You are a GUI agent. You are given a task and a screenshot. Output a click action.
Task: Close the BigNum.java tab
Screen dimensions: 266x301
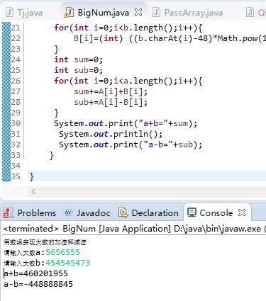(138, 12)
